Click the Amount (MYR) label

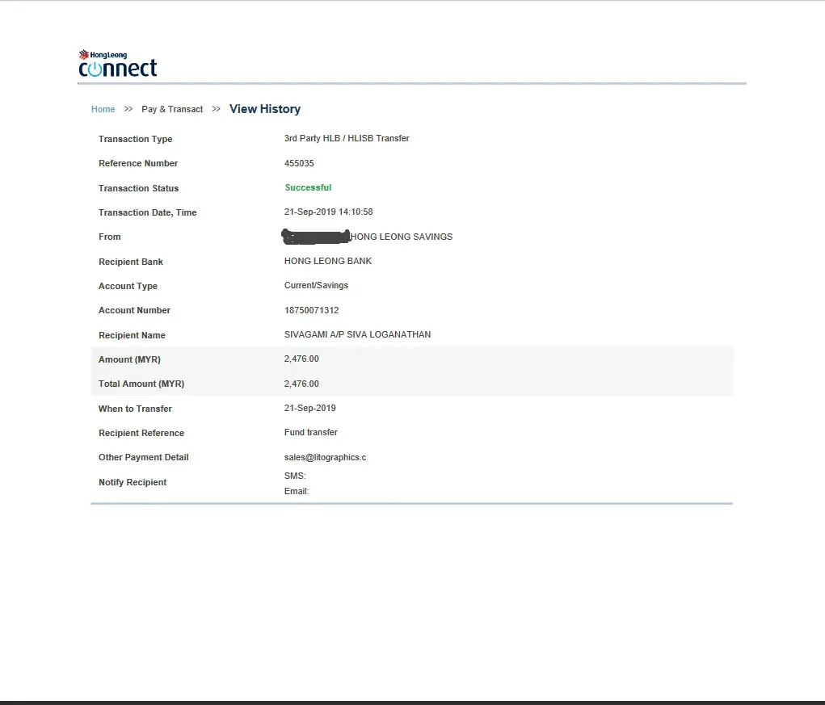coord(129,359)
